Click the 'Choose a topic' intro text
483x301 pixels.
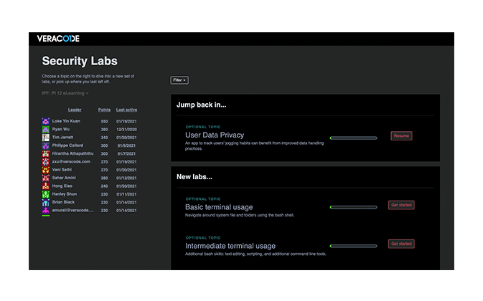(x=88, y=79)
